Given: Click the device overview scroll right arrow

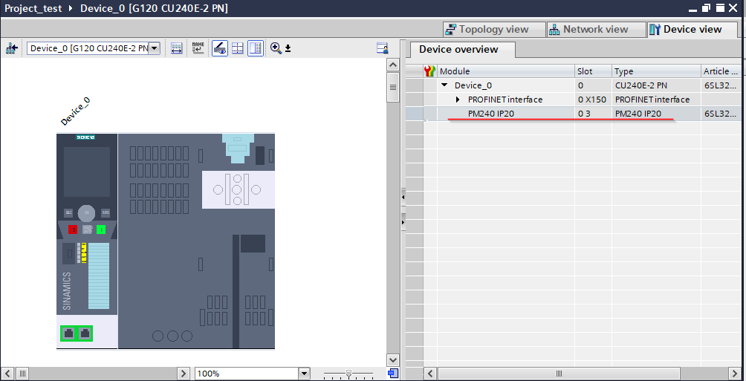Looking at the screenshot, I should 734,374.
